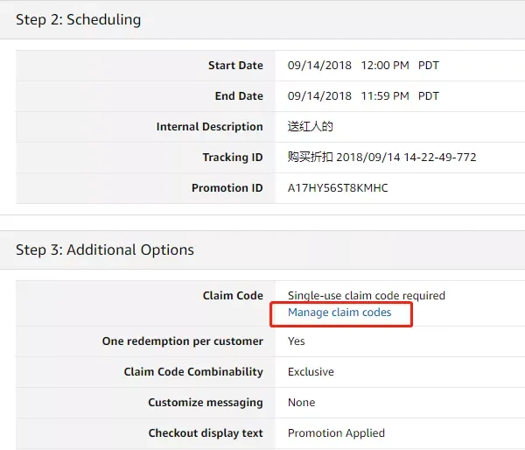Click the Promotion ID value A17HY56ST8KMHC
525x450 pixels.
[x=338, y=188]
